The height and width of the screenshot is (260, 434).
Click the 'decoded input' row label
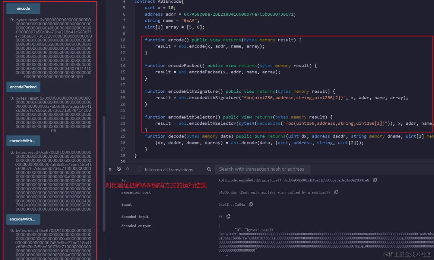coord(135,217)
